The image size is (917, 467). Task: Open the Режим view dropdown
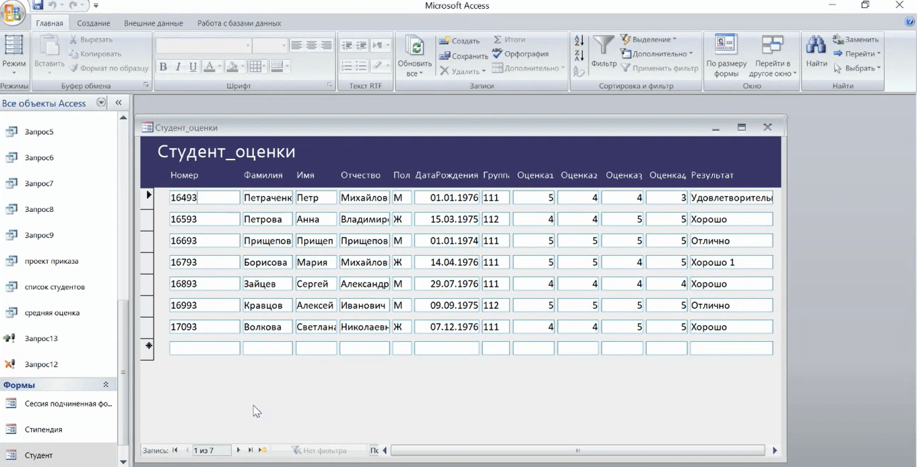click(13, 73)
